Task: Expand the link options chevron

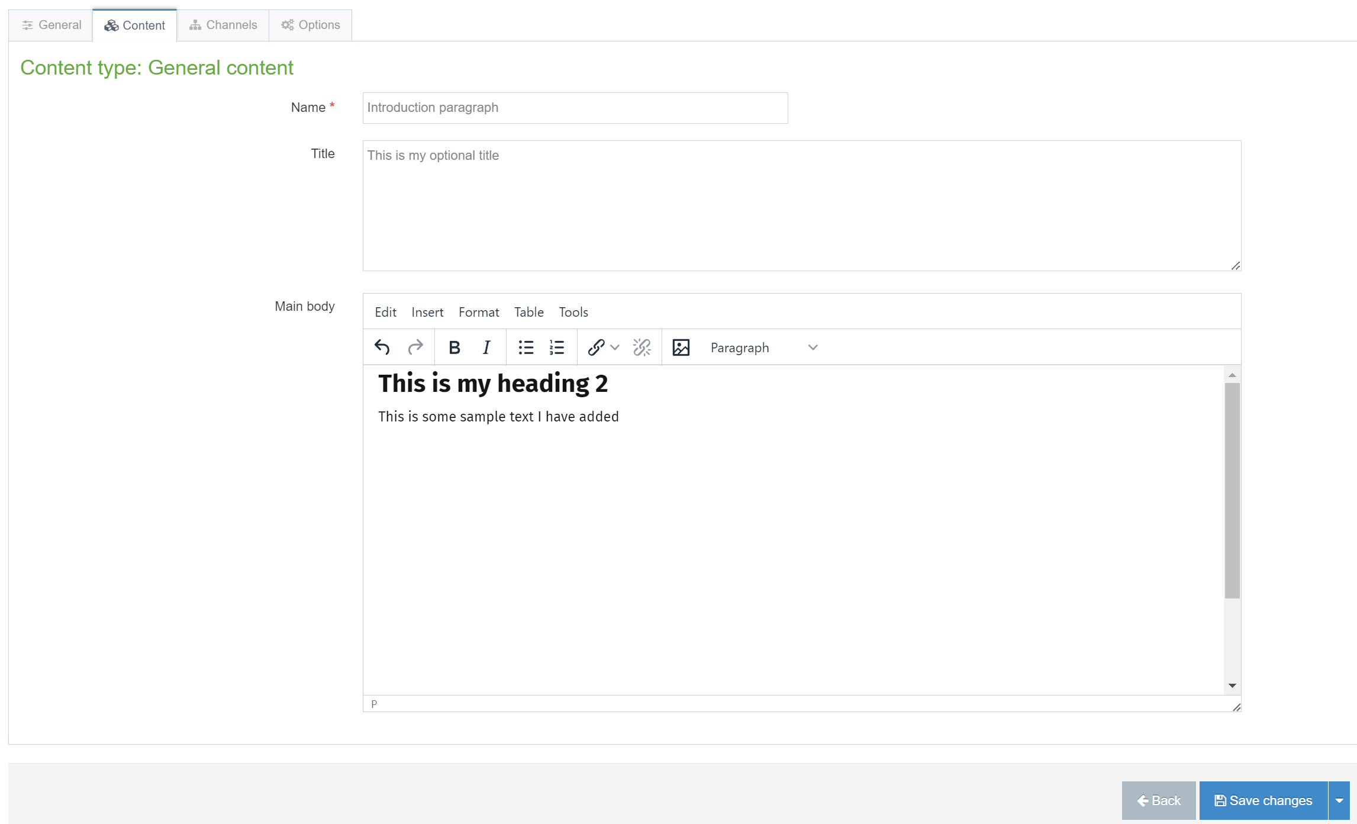Action: click(x=615, y=347)
